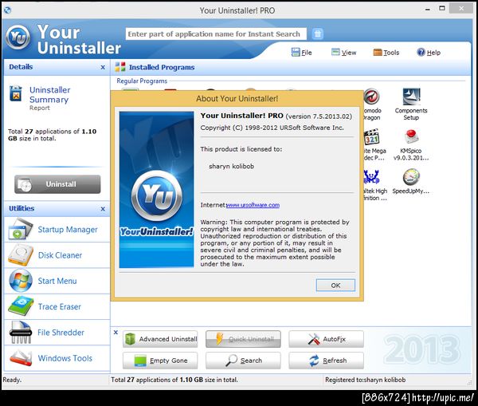Click the Quick Uninstall button

[x=243, y=339]
